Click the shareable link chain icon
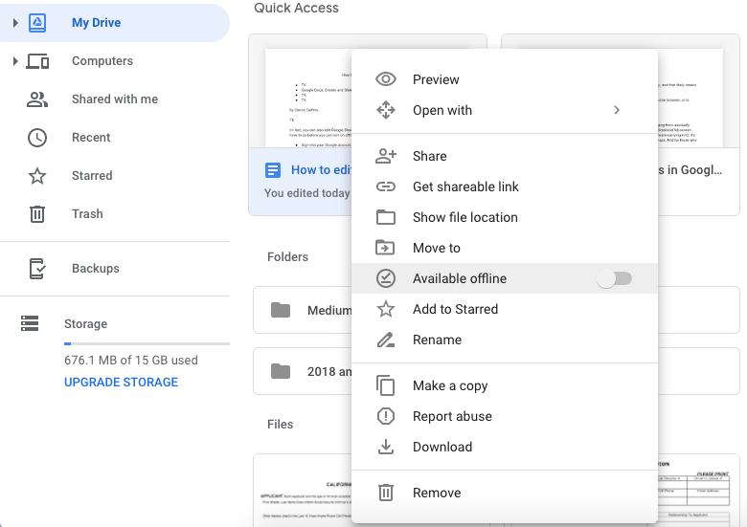This screenshot has width=747, height=527. pos(386,187)
